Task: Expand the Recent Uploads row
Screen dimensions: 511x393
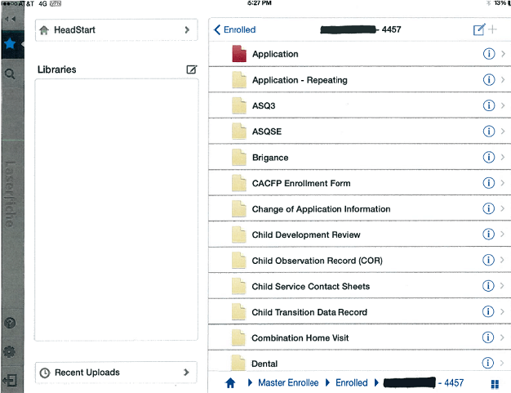Action: (116, 373)
